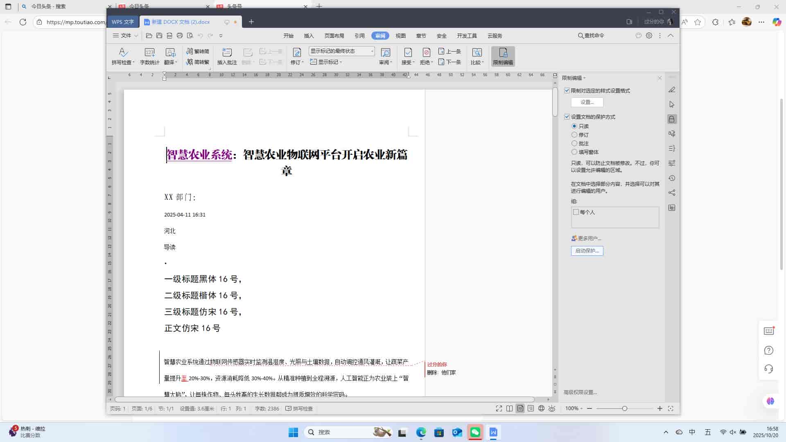786x442 pixels.
Task: Open the 开始 ribbon tab
Action: [x=288, y=36]
